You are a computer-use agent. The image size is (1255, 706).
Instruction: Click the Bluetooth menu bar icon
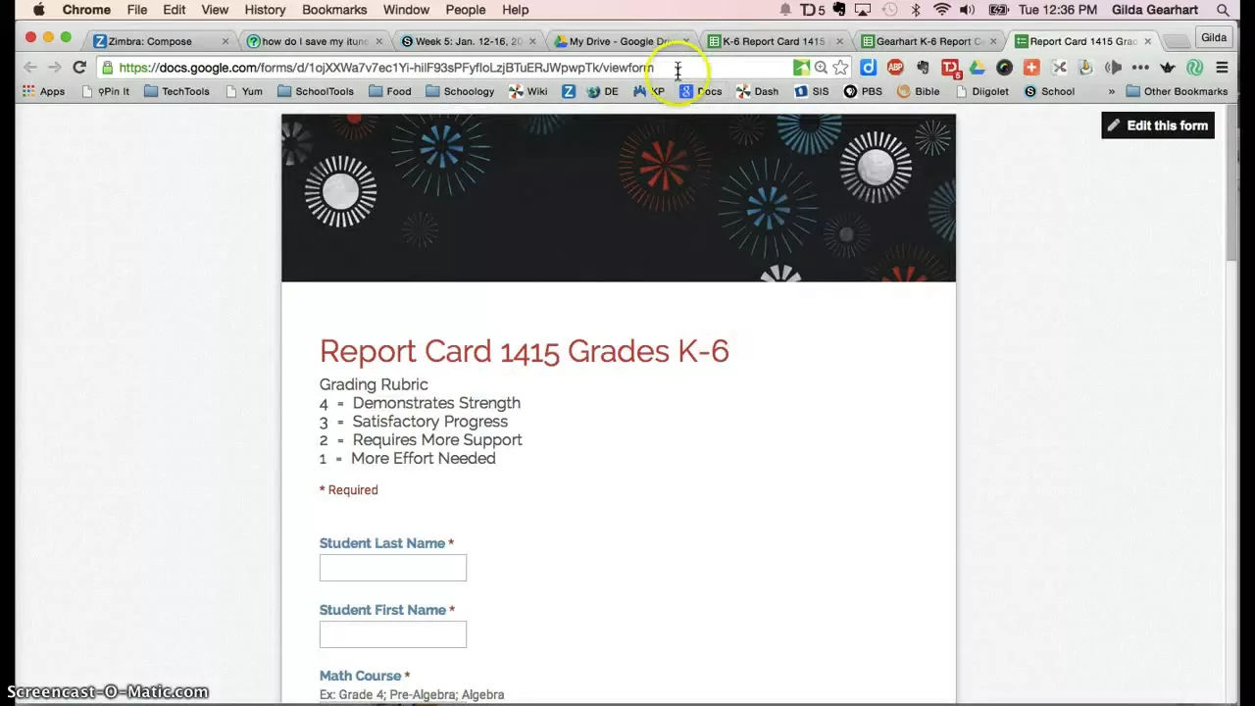point(916,10)
